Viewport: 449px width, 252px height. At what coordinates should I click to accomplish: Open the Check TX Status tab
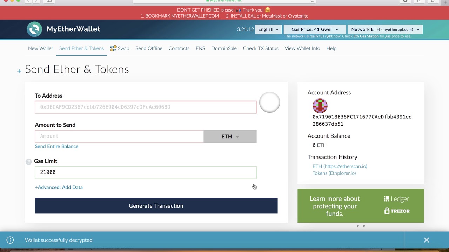(261, 48)
